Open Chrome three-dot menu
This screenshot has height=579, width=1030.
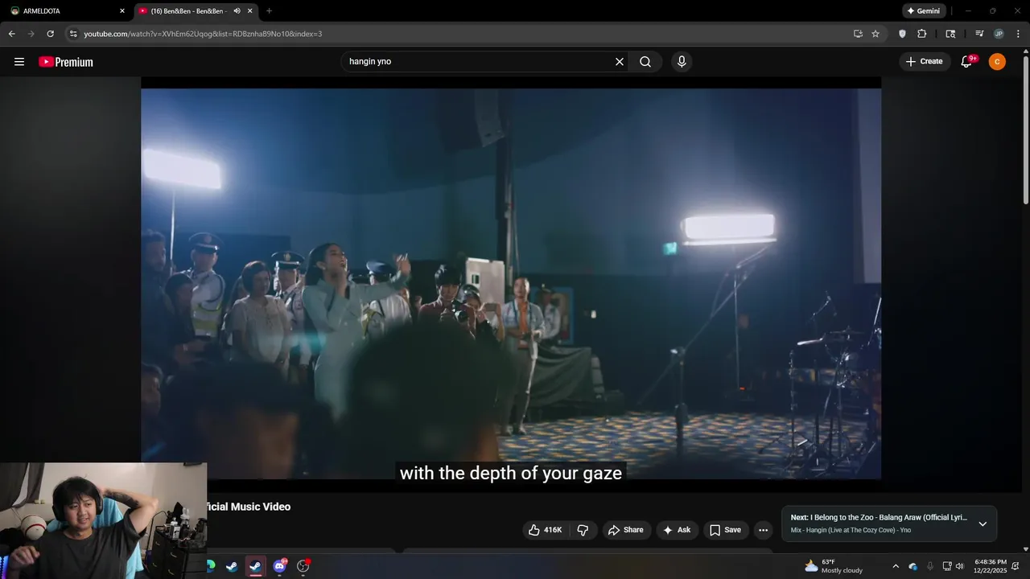[1018, 34]
